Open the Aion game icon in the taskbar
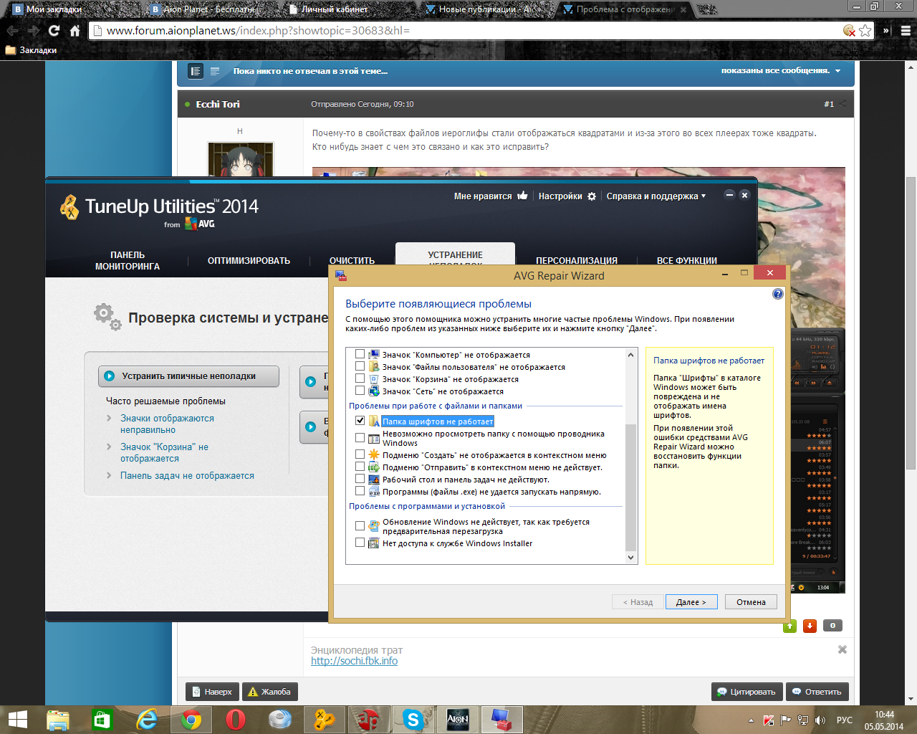 457,720
